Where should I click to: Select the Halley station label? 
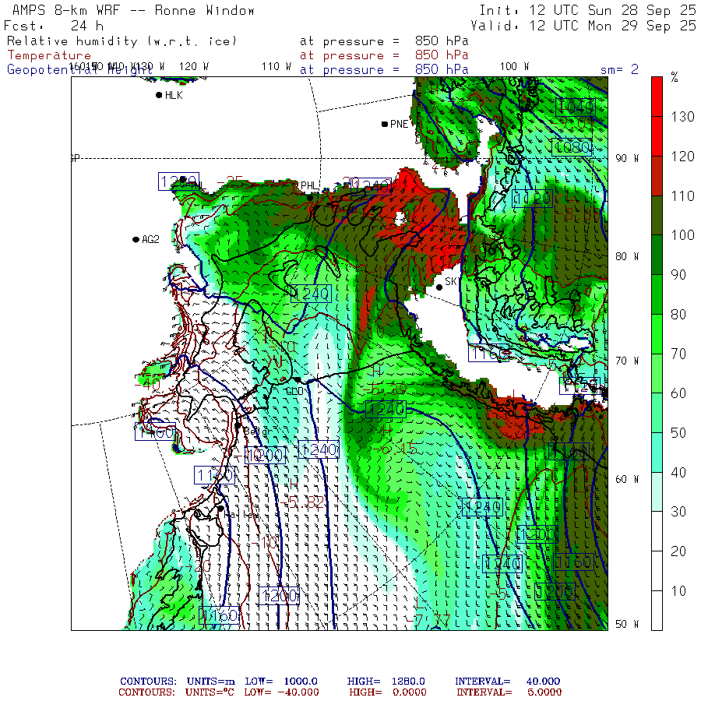(241, 515)
